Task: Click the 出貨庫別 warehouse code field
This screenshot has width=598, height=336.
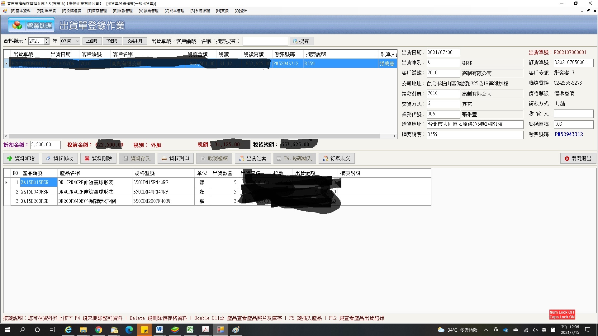Action: pyautogui.click(x=443, y=63)
